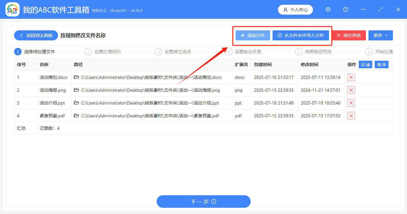Click the ABC toolbox app logo
This screenshot has width=407, height=214.
click(13, 10)
